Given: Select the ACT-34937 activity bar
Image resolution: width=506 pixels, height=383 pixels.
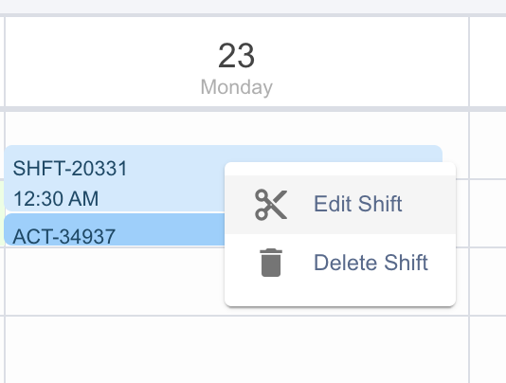Looking at the screenshot, I should pos(115,229).
